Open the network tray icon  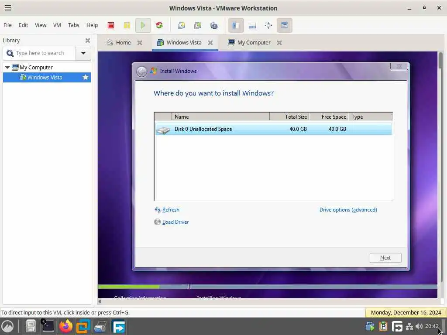(409, 326)
